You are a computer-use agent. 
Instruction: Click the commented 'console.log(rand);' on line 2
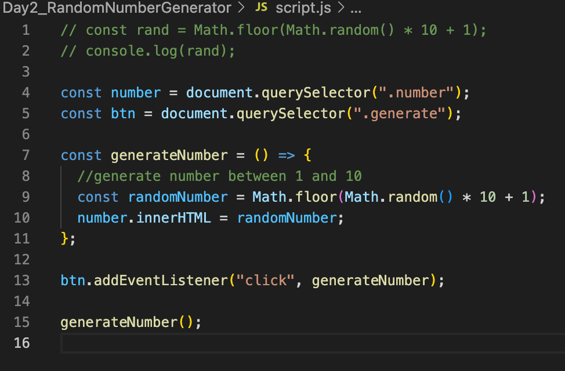160,51
